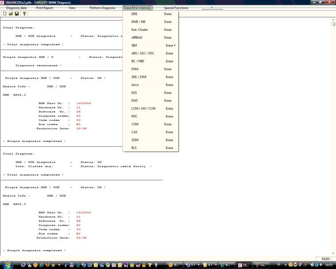
Task: Switch to the 'St...' taskbar button
Action: pyautogui.click(x=175, y=265)
